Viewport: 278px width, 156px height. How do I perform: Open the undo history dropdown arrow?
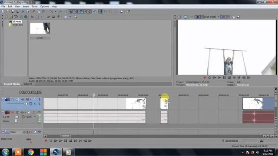[56, 12]
